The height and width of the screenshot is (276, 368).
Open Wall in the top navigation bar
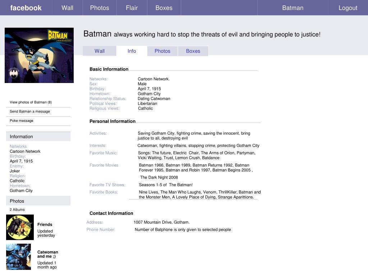coord(67,8)
